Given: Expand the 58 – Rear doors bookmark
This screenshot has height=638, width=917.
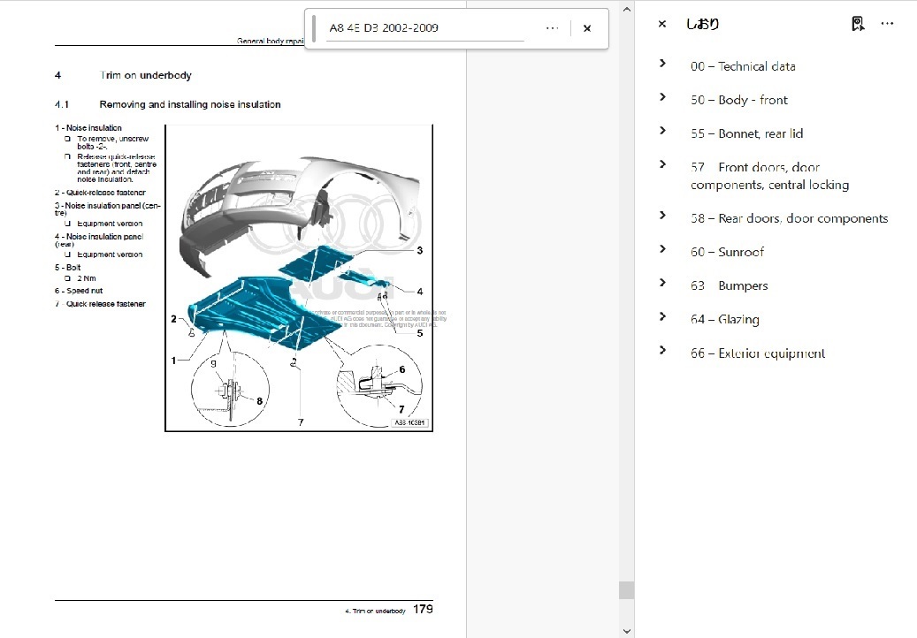Looking at the screenshot, I should click(x=662, y=215).
